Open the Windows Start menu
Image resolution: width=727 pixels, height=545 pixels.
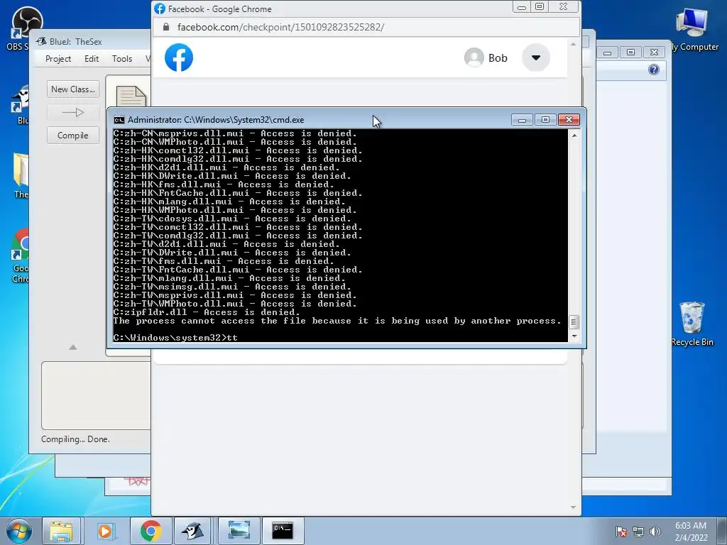19,531
